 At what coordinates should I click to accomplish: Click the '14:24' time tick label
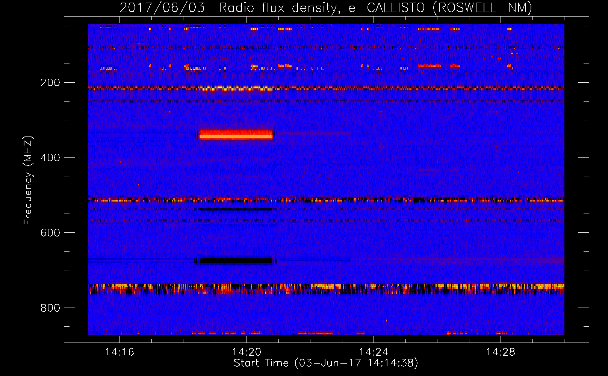pyautogui.click(x=374, y=352)
